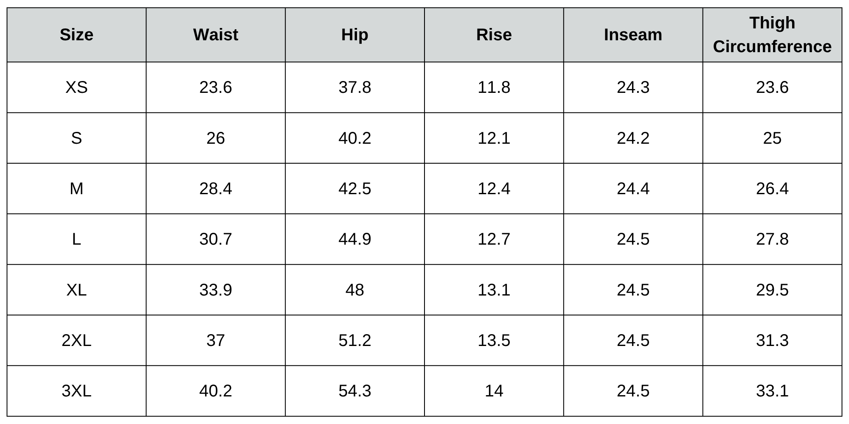Select the waist value 33.9
This screenshot has height=424, width=849.
tap(216, 290)
